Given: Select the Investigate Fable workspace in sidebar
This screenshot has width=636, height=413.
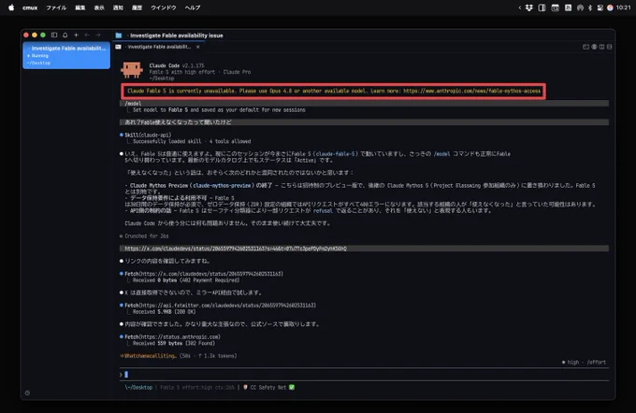Looking at the screenshot, I should pyautogui.click(x=66, y=55).
